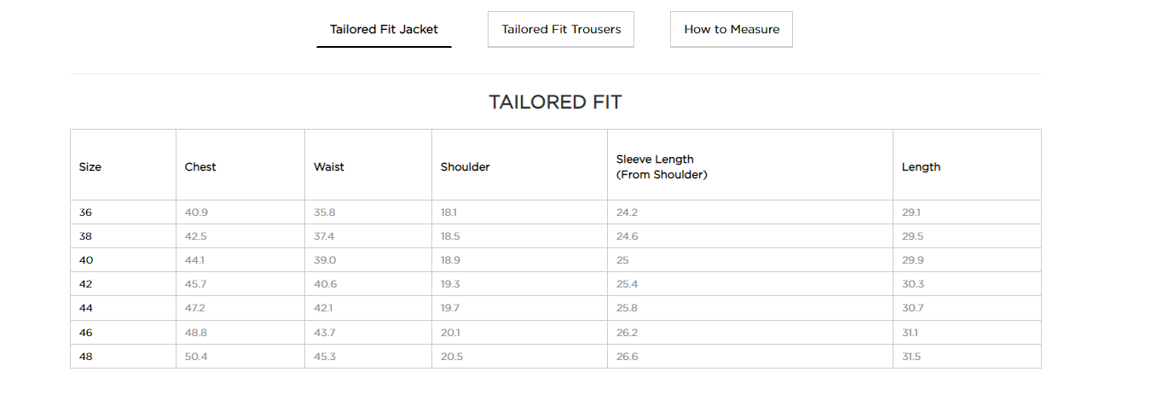Click the Size column header
Viewport: 1157px width, 395px height.
point(90,167)
